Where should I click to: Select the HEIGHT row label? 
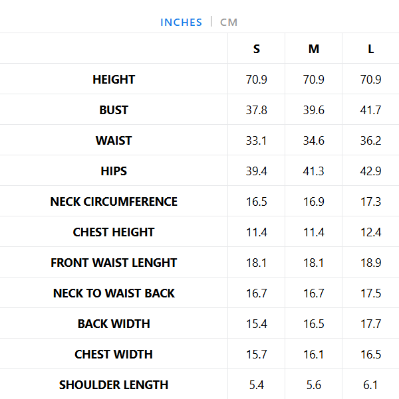(114, 80)
